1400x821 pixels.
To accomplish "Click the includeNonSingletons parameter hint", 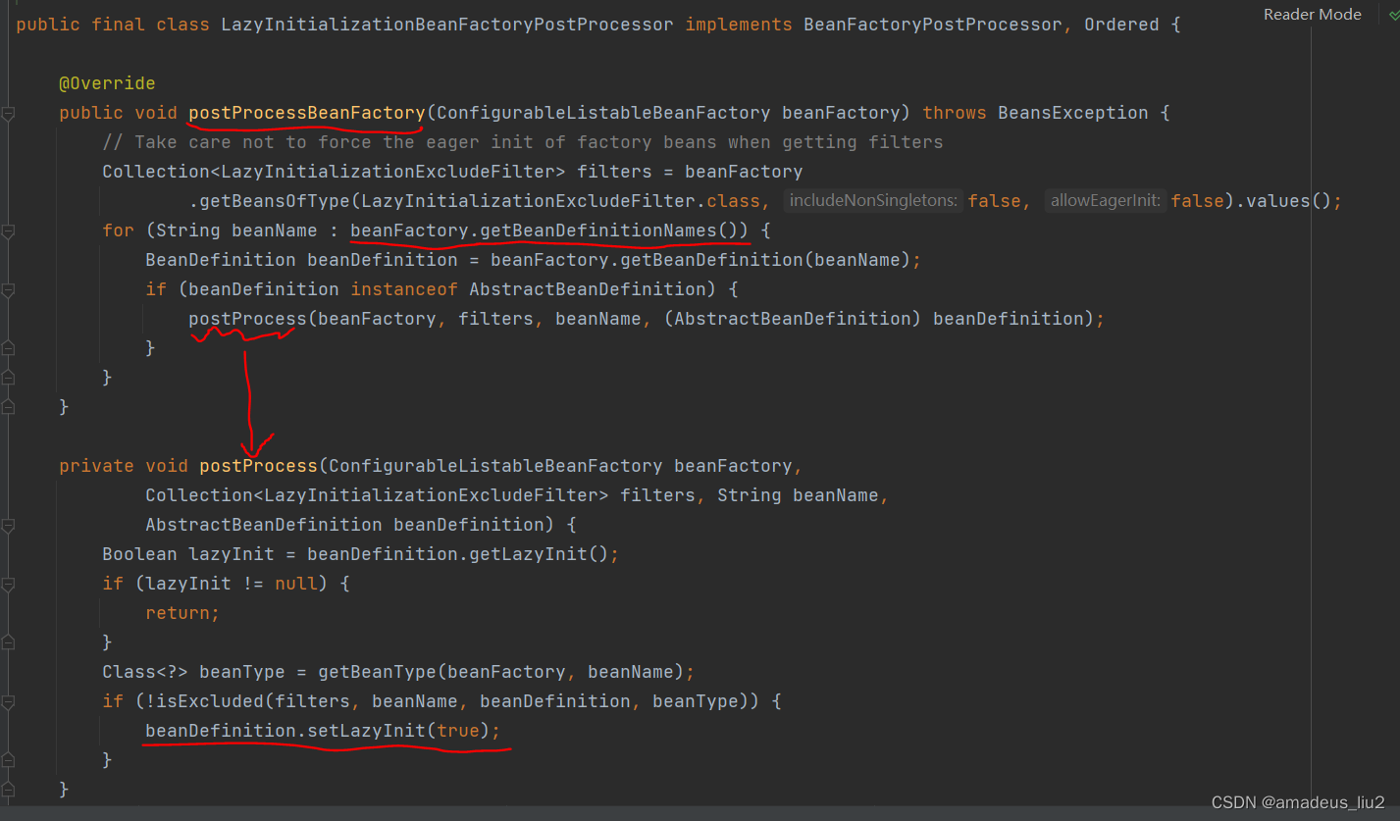I will (873, 201).
